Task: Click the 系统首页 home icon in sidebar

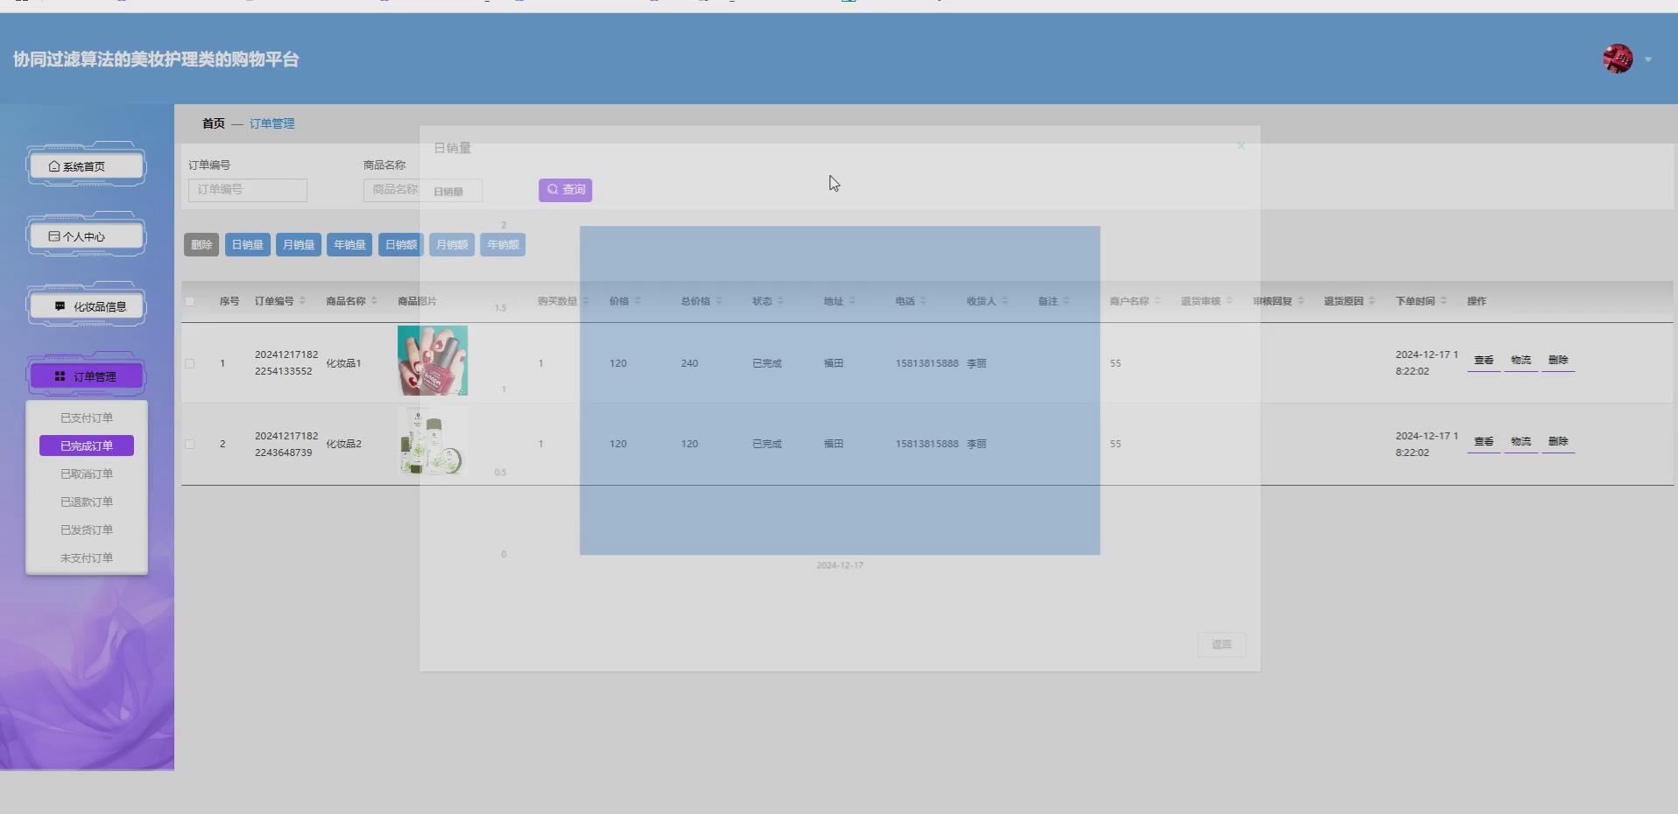Action: 54,166
